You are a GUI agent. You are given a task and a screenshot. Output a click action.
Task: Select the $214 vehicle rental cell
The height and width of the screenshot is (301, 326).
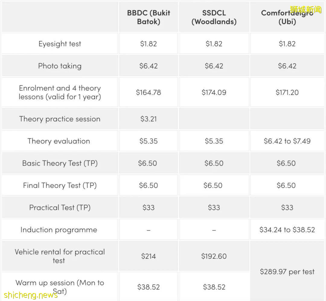149,256
